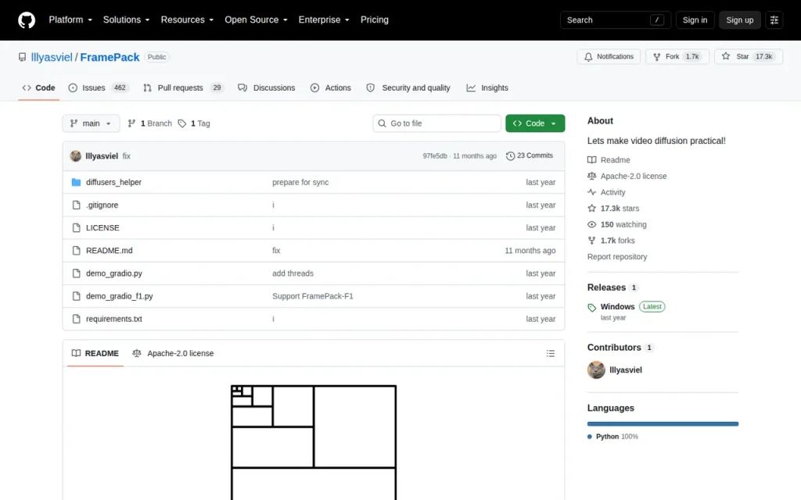View the 23 Commits history
Viewport: 801px width, 500px height.
(x=530, y=155)
